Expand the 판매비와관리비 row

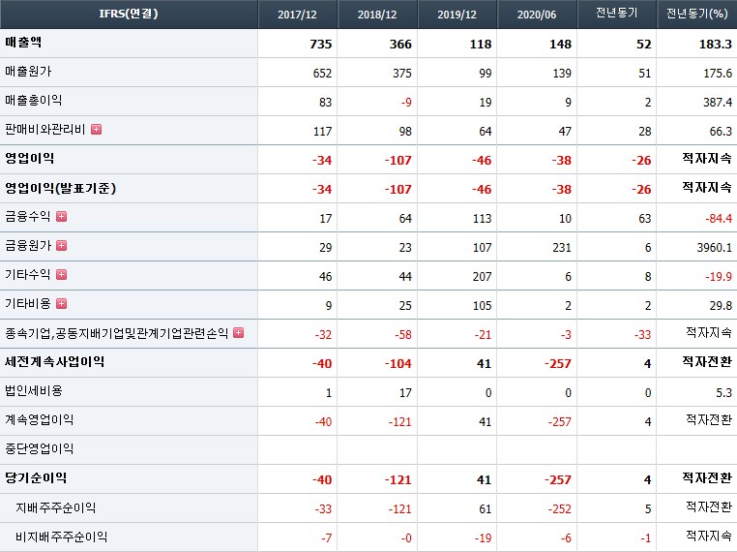(x=97, y=130)
